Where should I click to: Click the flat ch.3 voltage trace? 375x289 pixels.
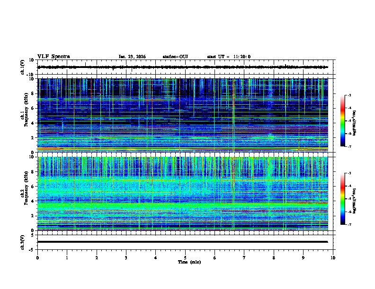(x=183, y=242)
